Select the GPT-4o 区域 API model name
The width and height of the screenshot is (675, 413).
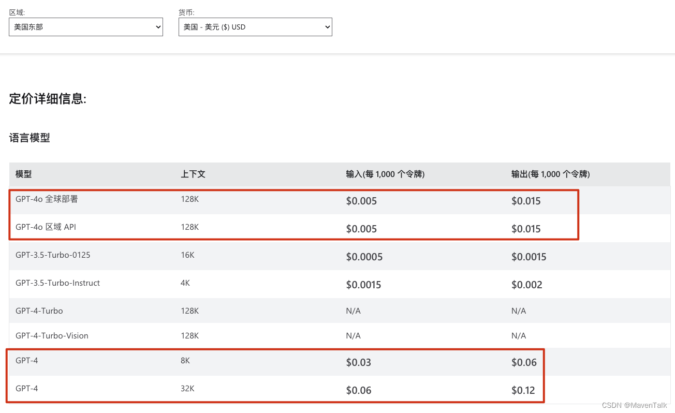pos(46,227)
